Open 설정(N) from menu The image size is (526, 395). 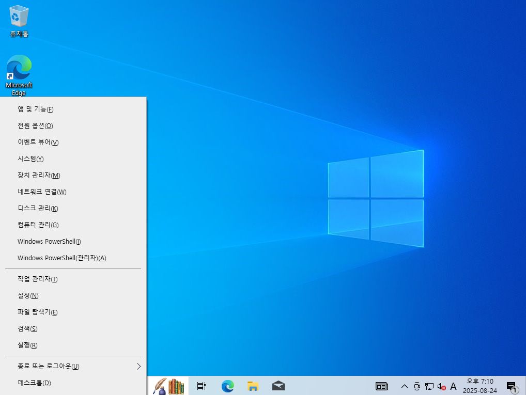73,295
